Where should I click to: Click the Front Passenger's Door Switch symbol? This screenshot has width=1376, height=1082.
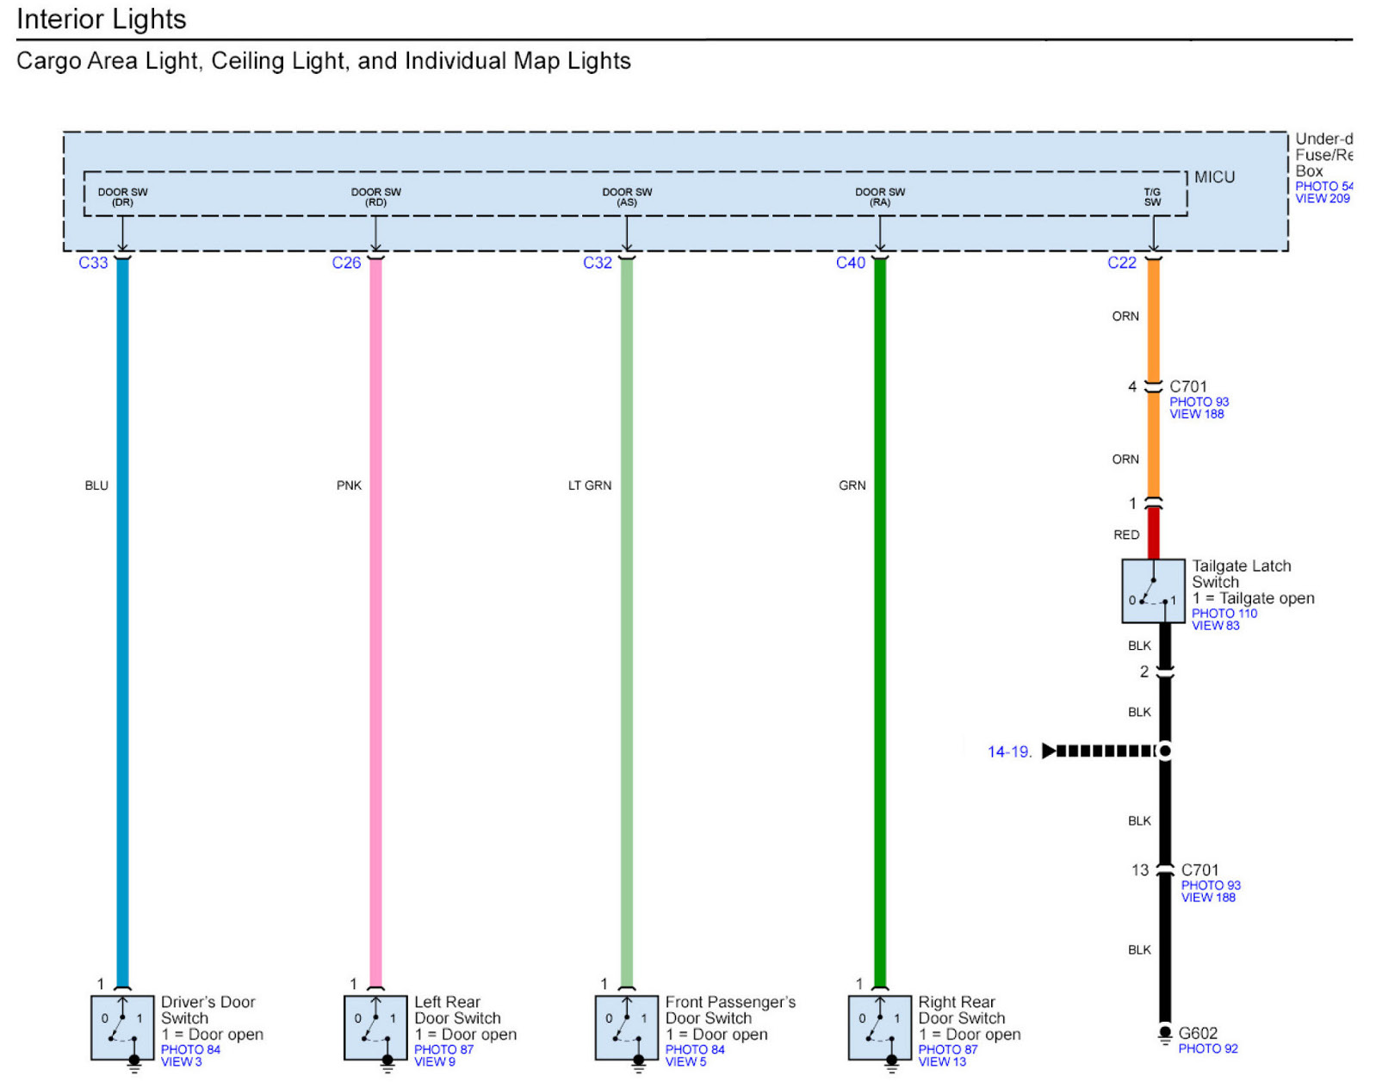point(627,1027)
